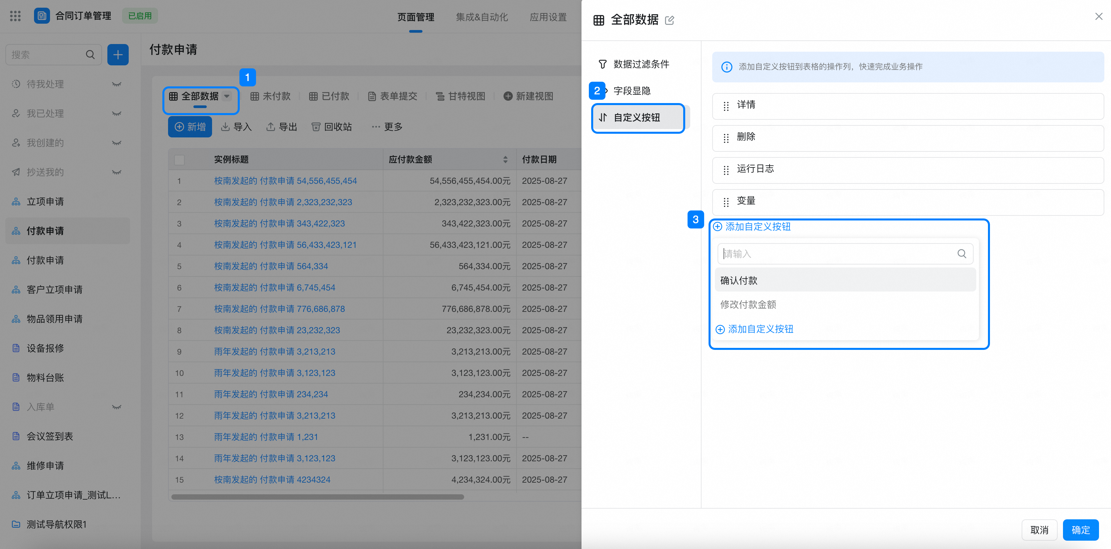Open the 全部数据 view dropdown arrow
Viewport: 1111px width, 549px height.
227,96
